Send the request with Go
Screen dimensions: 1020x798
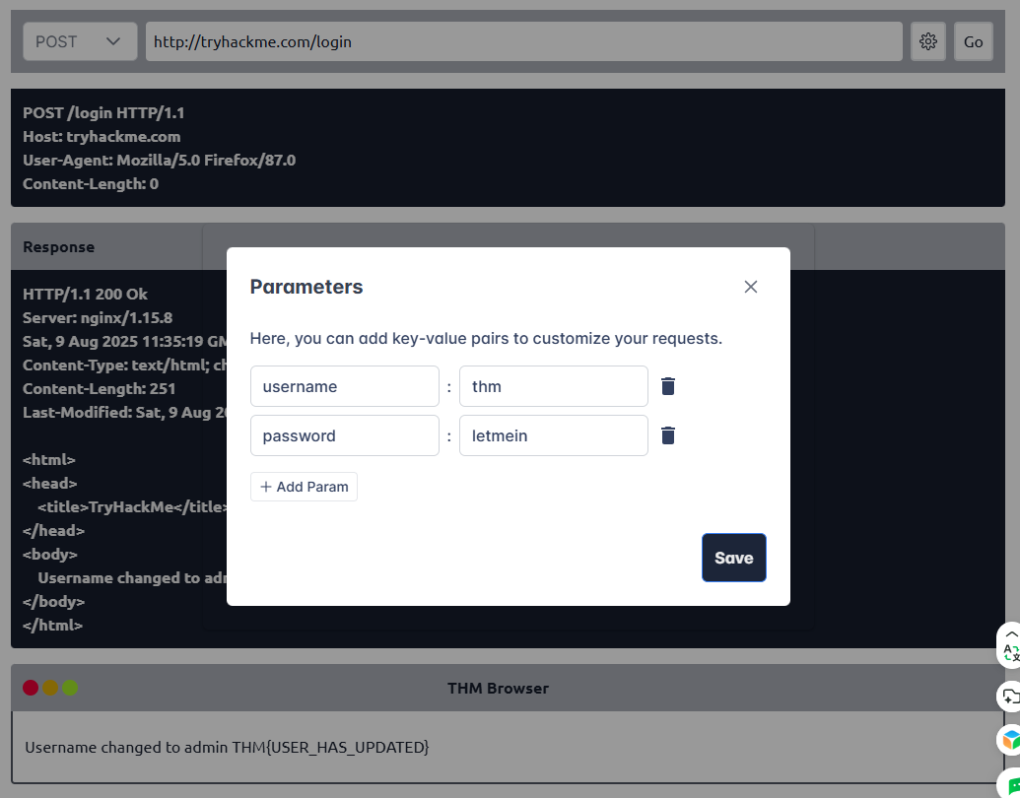pyautogui.click(x=973, y=41)
